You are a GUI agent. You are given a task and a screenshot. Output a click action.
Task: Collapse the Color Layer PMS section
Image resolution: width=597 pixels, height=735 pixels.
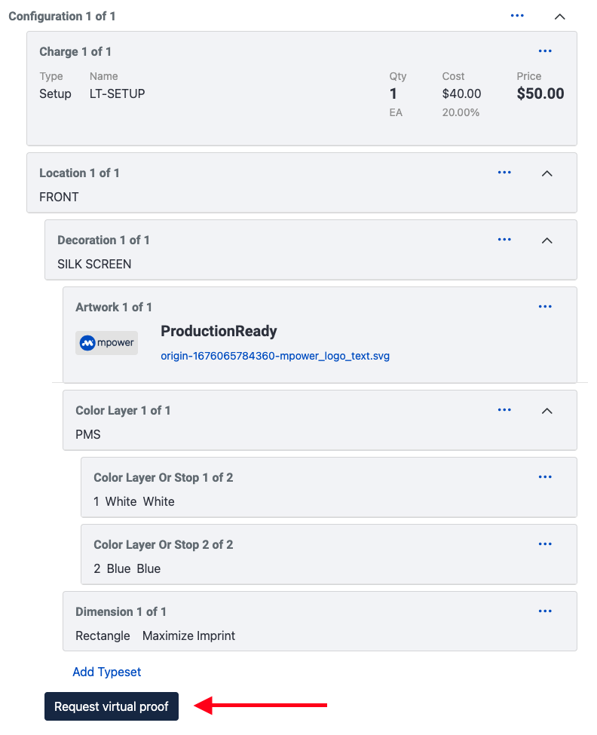tap(546, 411)
